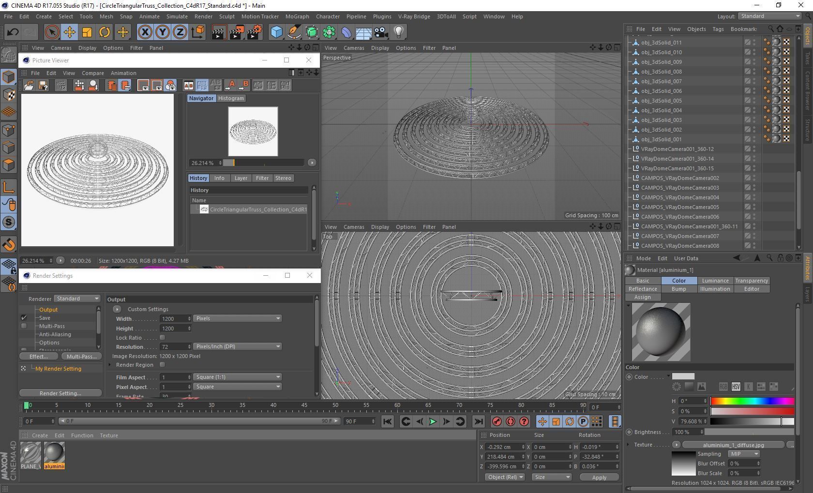Viewport: 813px width, 493px height.
Task: Open Edit Render Settings icon
Action: point(255,32)
